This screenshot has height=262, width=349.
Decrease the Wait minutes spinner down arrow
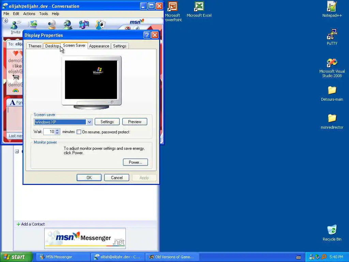57,133
